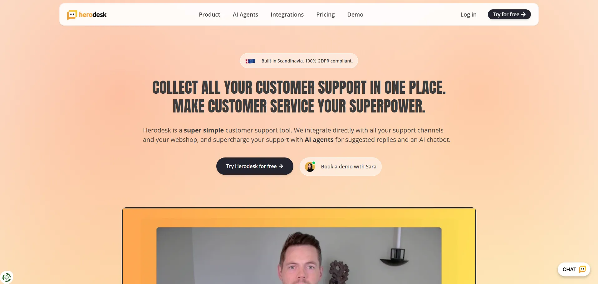This screenshot has width=598, height=284.
Task: Book a demo with Sara
Action: click(341, 167)
